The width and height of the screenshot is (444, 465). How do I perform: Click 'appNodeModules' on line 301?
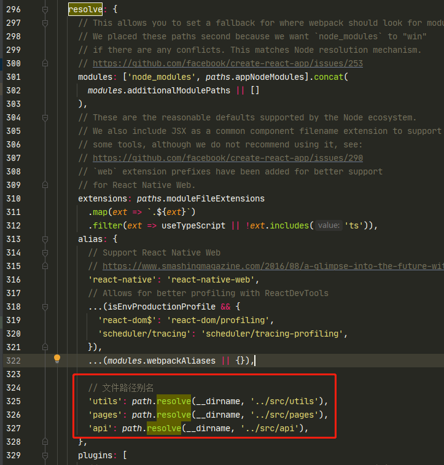click(270, 77)
